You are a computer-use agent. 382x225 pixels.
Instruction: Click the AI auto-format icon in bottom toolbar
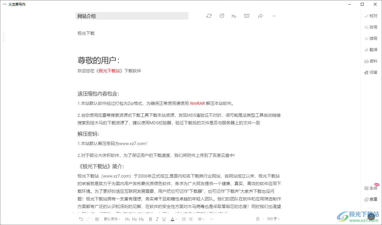(97, 219)
